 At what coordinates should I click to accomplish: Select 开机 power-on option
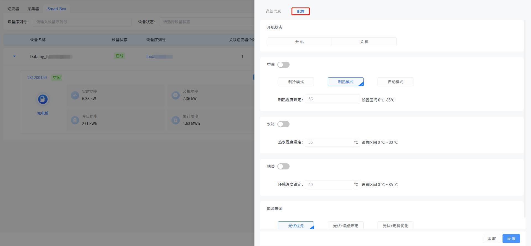(299, 42)
